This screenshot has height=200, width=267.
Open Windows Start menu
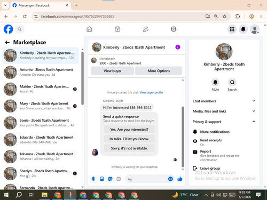(x=6, y=195)
